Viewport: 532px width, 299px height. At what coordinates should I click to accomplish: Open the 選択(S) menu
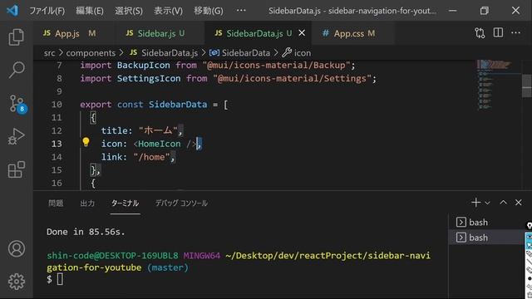click(129, 11)
